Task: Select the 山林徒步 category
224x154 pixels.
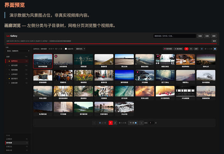Action: pos(17,74)
